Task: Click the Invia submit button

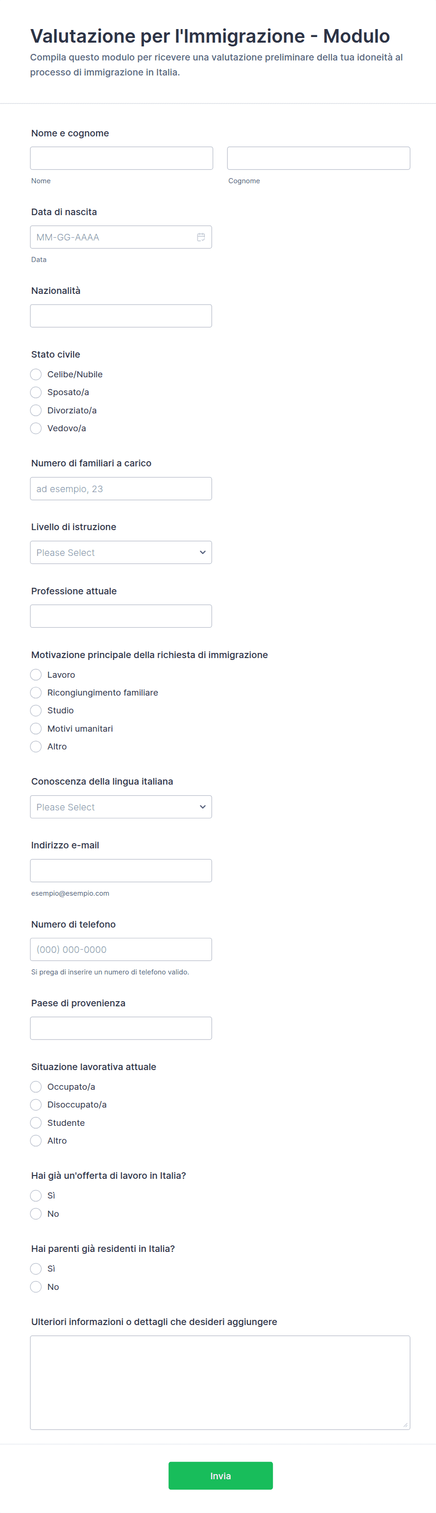Action: 220,1476
